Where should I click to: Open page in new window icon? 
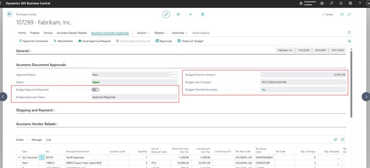click(x=342, y=14)
